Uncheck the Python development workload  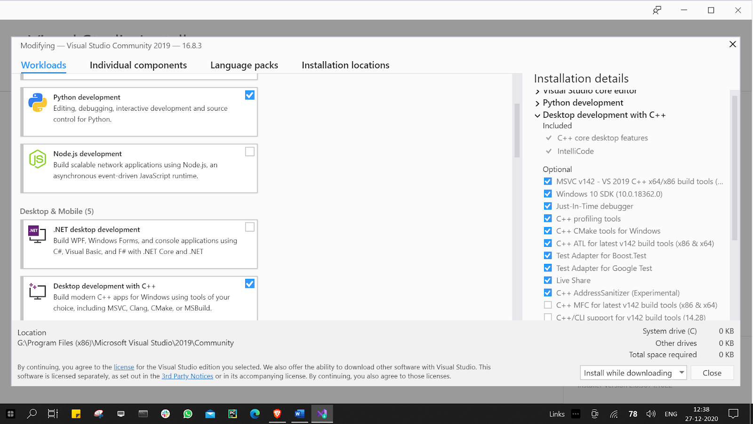pyautogui.click(x=250, y=95)
